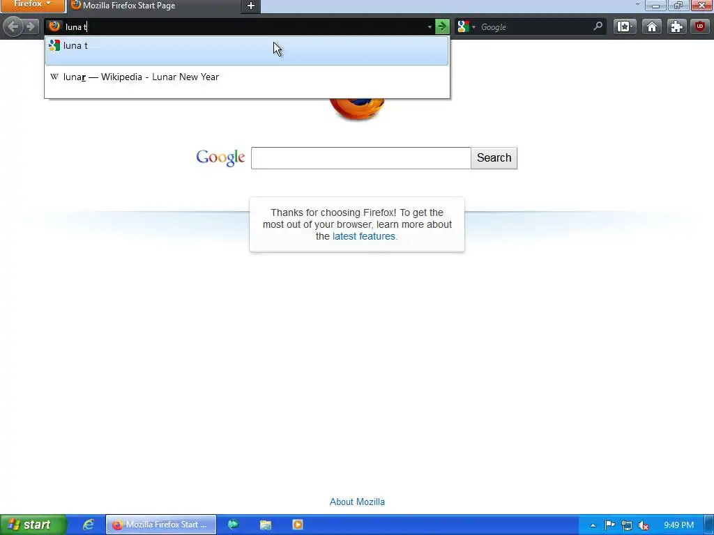714x535 pixels.
Task: Close the Firefox window
Action: pos(701,6)
